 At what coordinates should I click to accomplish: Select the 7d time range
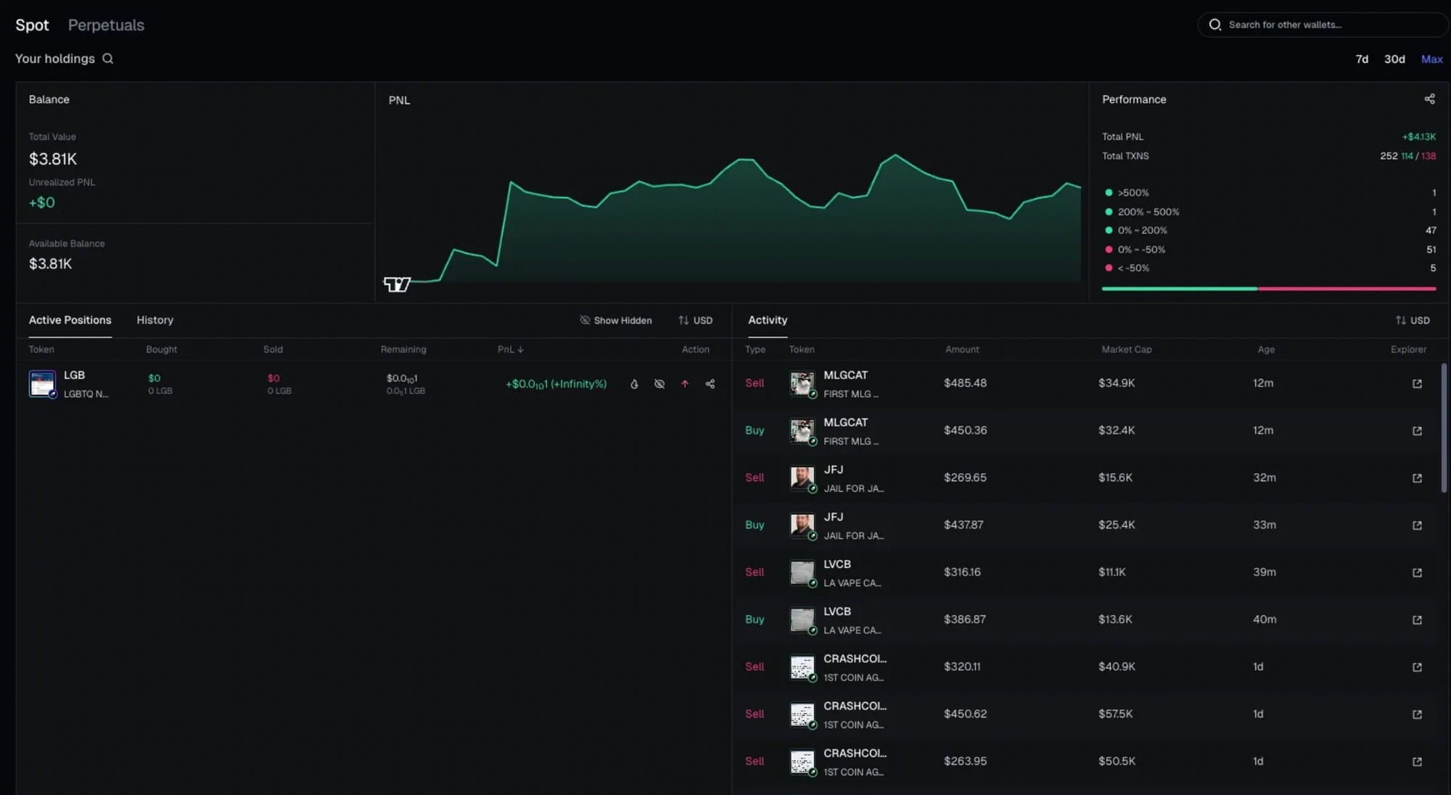coord(1361,59)
